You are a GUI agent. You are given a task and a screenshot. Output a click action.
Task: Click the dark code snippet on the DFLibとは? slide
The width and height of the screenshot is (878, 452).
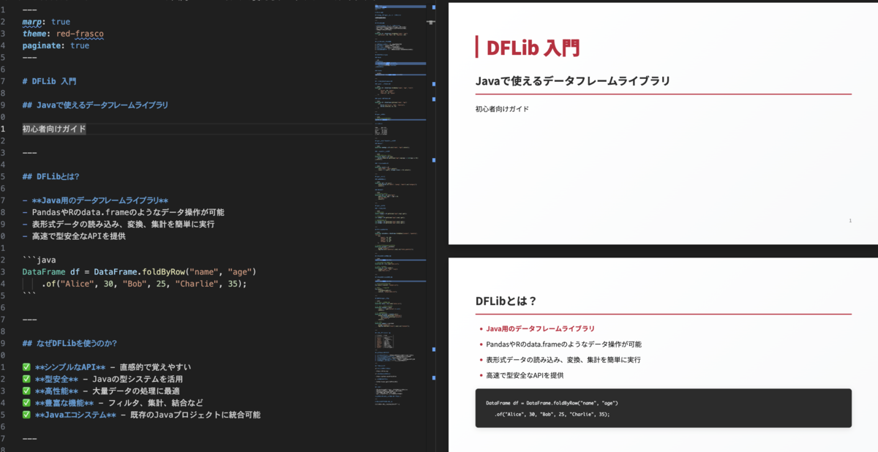pos(662,408)
